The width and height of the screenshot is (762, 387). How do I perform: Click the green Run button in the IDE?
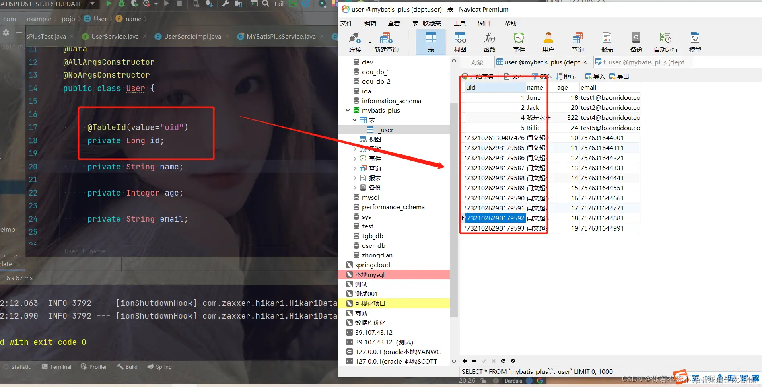[x=109, y=4]
